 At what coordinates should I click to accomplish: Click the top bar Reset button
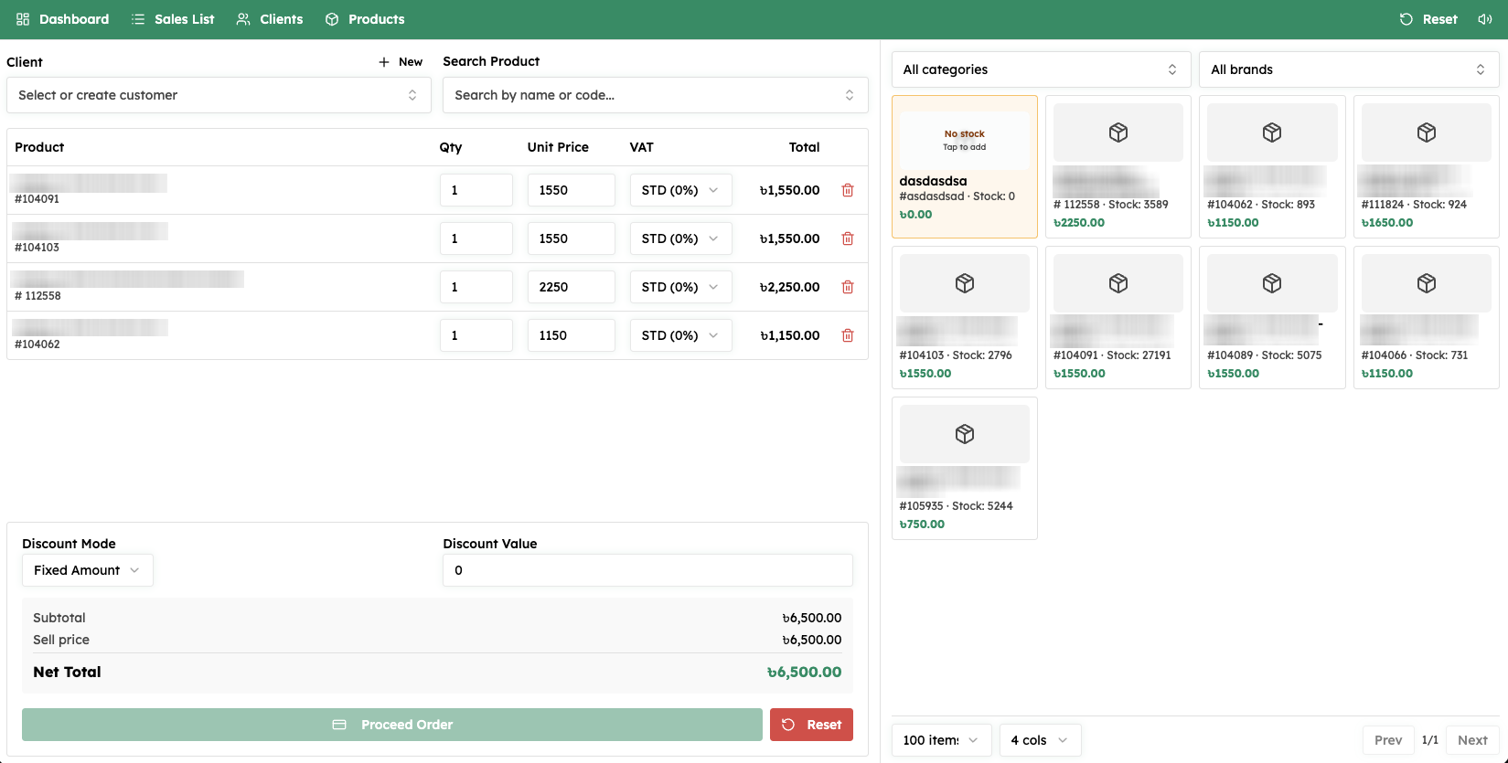tap(1428, 19)
